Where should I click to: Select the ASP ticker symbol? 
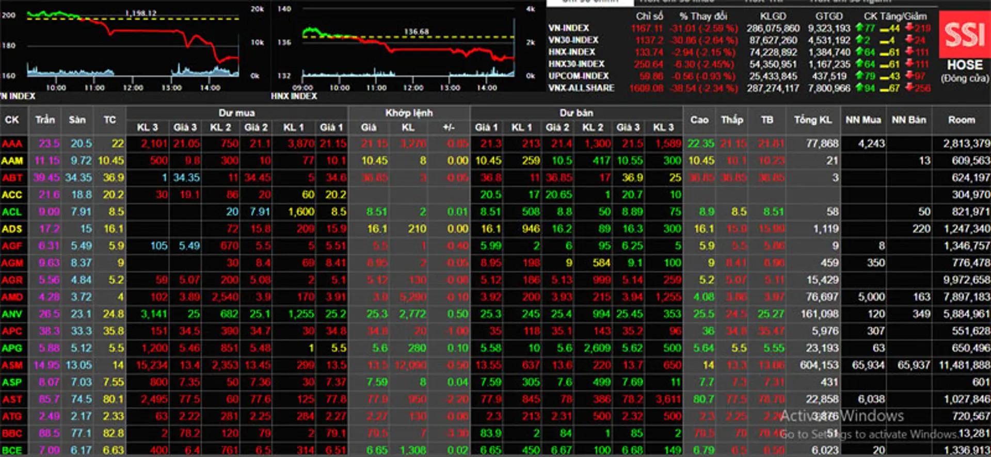coord(12,382)
